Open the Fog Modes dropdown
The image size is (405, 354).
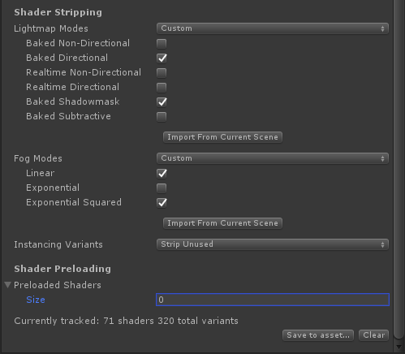coord(273,158)
